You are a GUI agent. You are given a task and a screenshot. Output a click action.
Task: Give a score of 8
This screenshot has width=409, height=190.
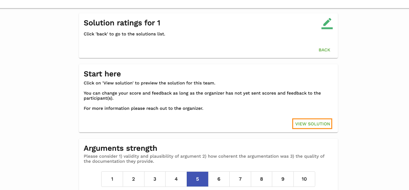click(262, 179)
